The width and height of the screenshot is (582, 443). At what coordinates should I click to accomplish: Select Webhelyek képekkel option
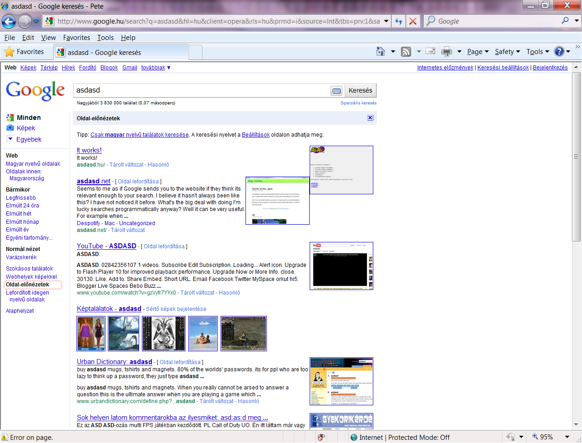click(31, 276)
